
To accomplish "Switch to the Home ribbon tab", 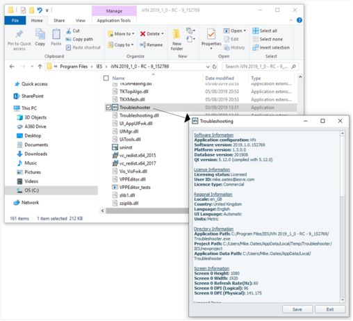I will 37,21.
